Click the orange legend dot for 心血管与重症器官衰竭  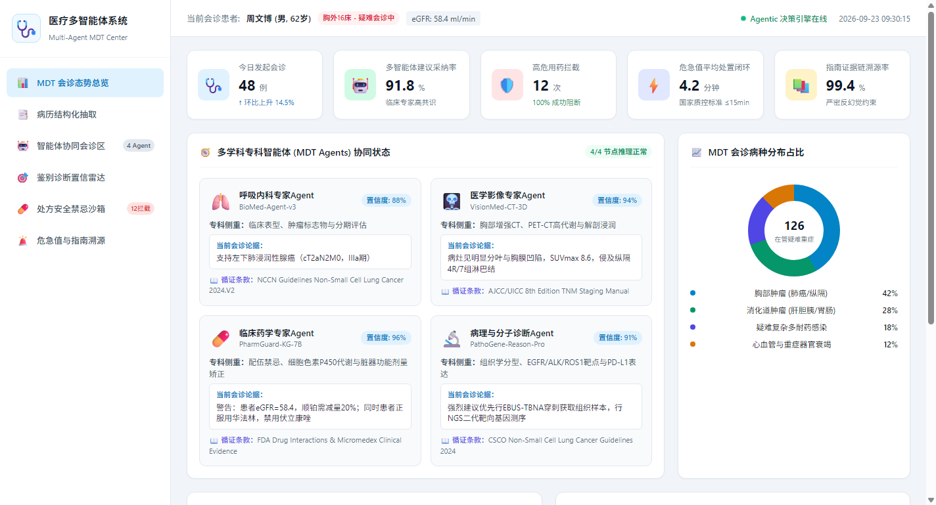[693, 344]
